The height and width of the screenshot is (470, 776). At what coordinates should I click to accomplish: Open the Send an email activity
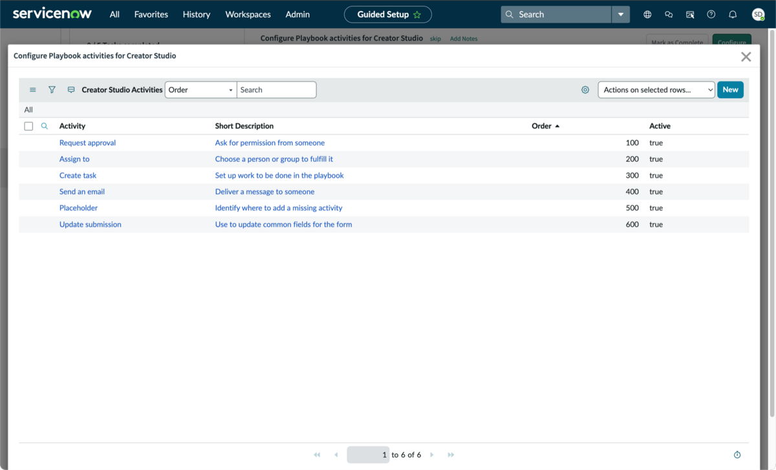pyautogui.click(x=82, y=192)
